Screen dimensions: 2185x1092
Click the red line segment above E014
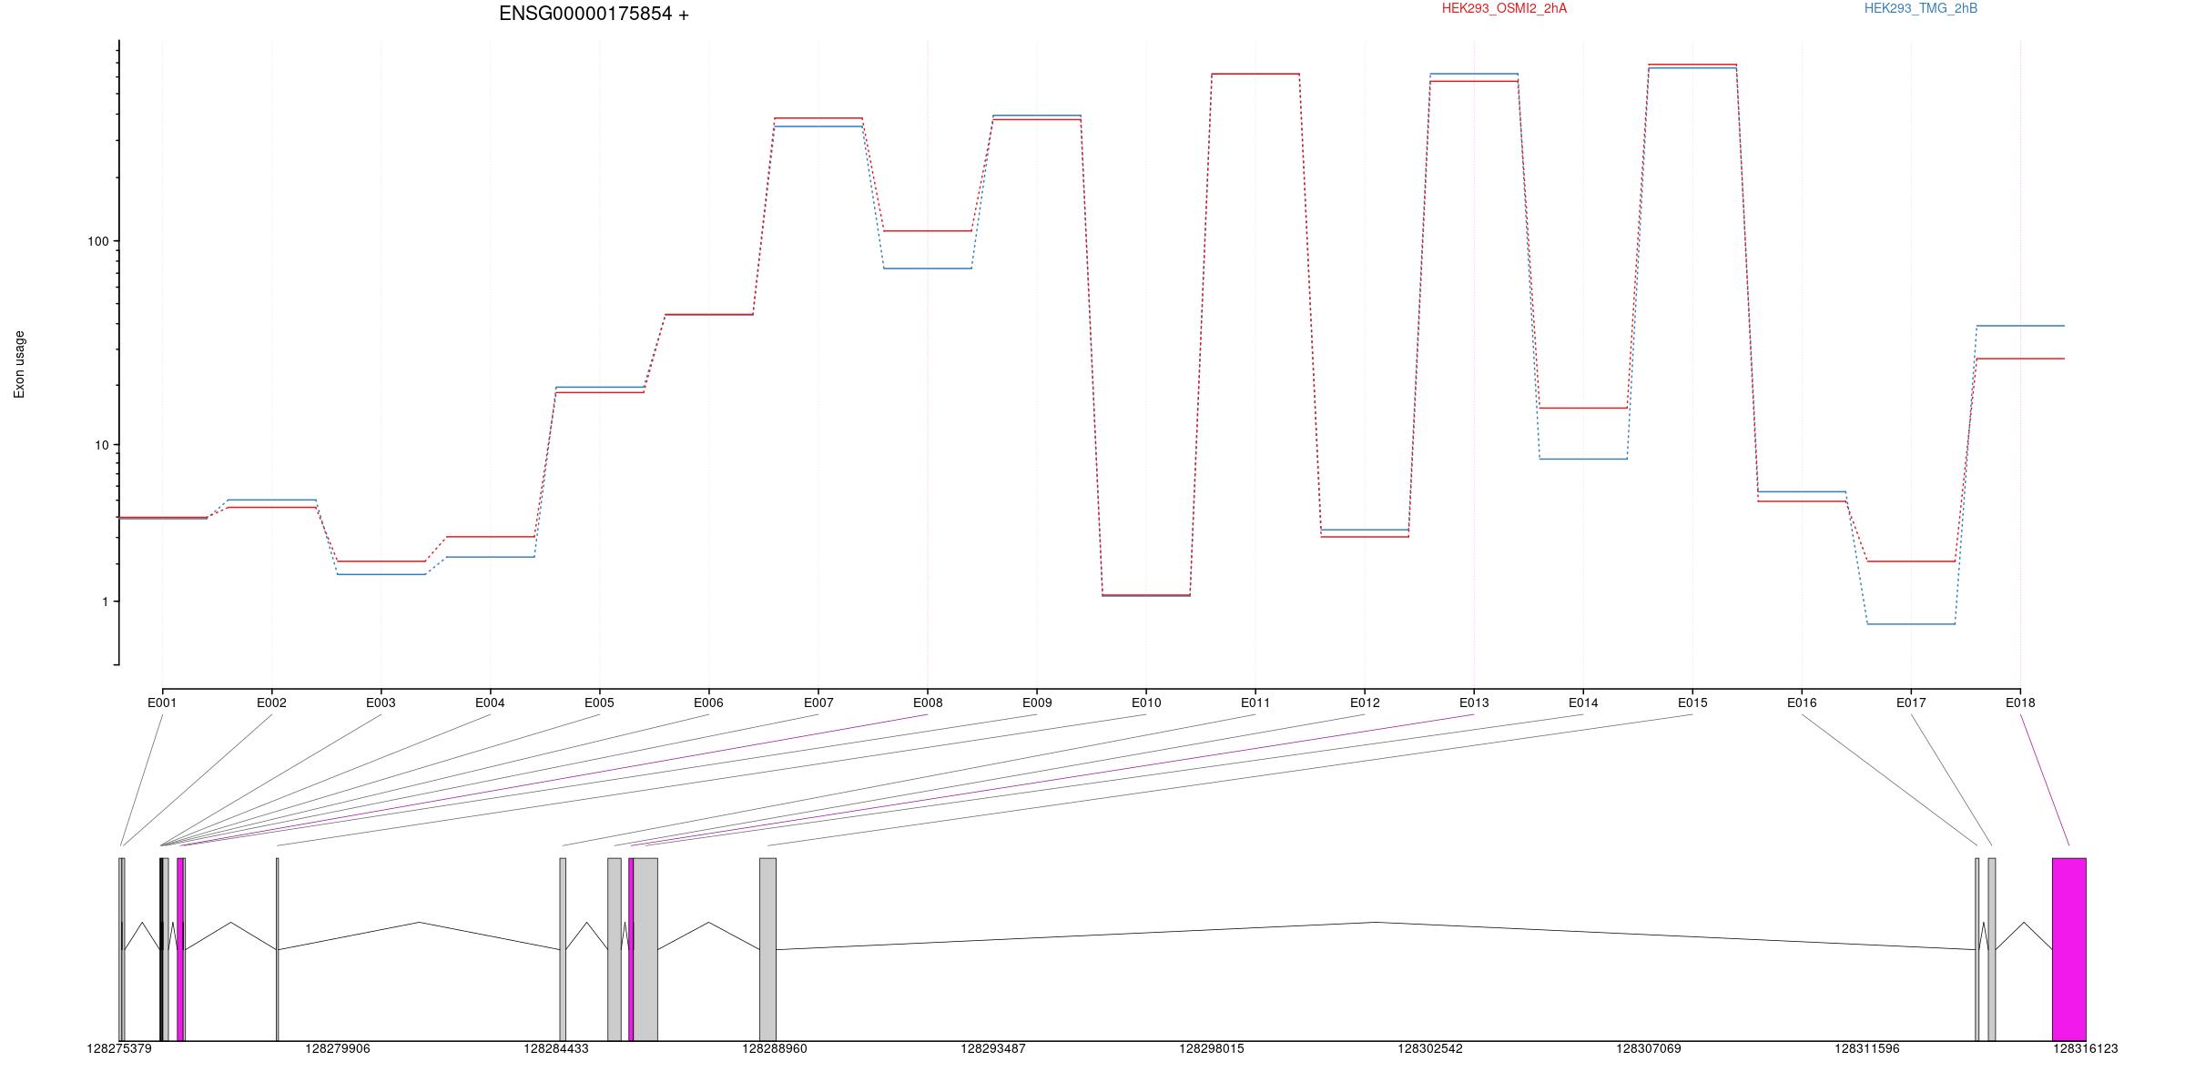[x=1583, y=408]
